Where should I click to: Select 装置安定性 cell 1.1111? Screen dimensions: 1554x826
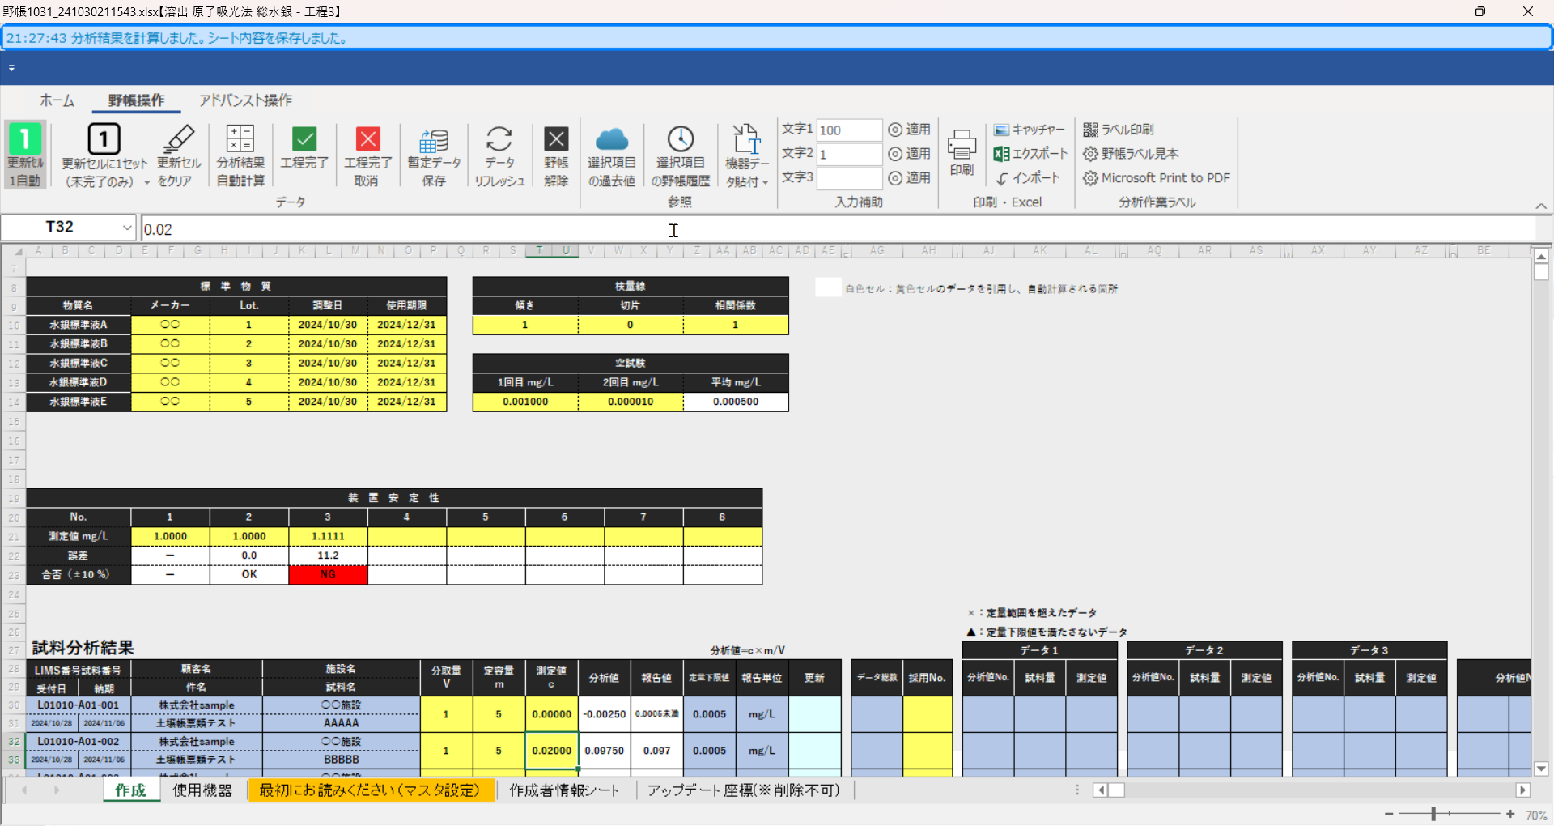(328, 536)
